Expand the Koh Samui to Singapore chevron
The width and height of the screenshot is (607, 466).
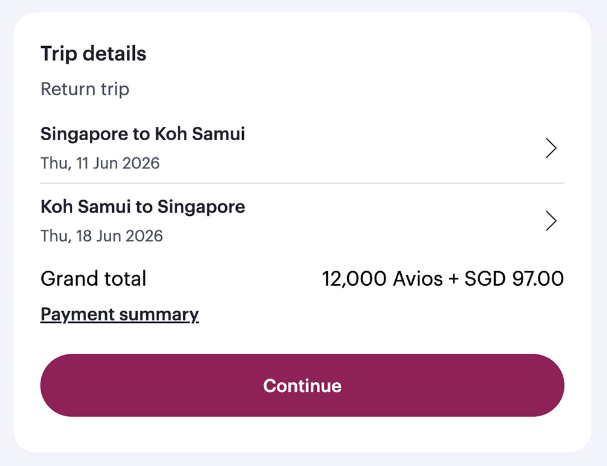point(551,221)
